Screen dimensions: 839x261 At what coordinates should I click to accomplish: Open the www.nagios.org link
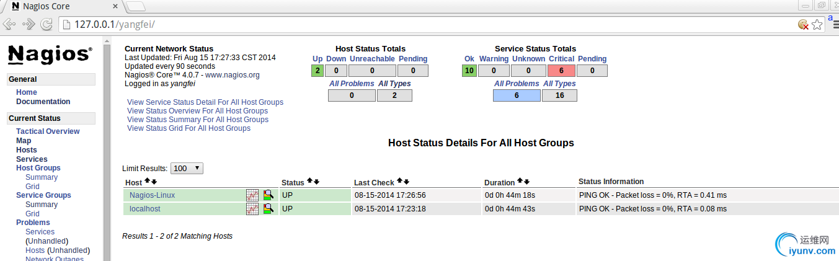pos(233,75)
